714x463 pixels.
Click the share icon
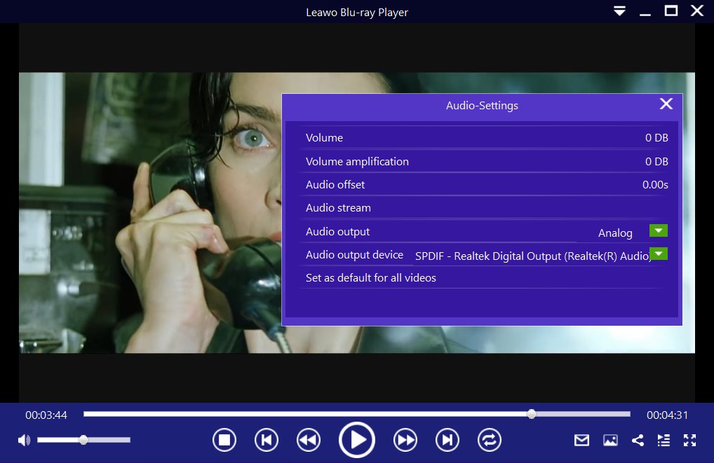pyautogui.click(x=638, y=440)
